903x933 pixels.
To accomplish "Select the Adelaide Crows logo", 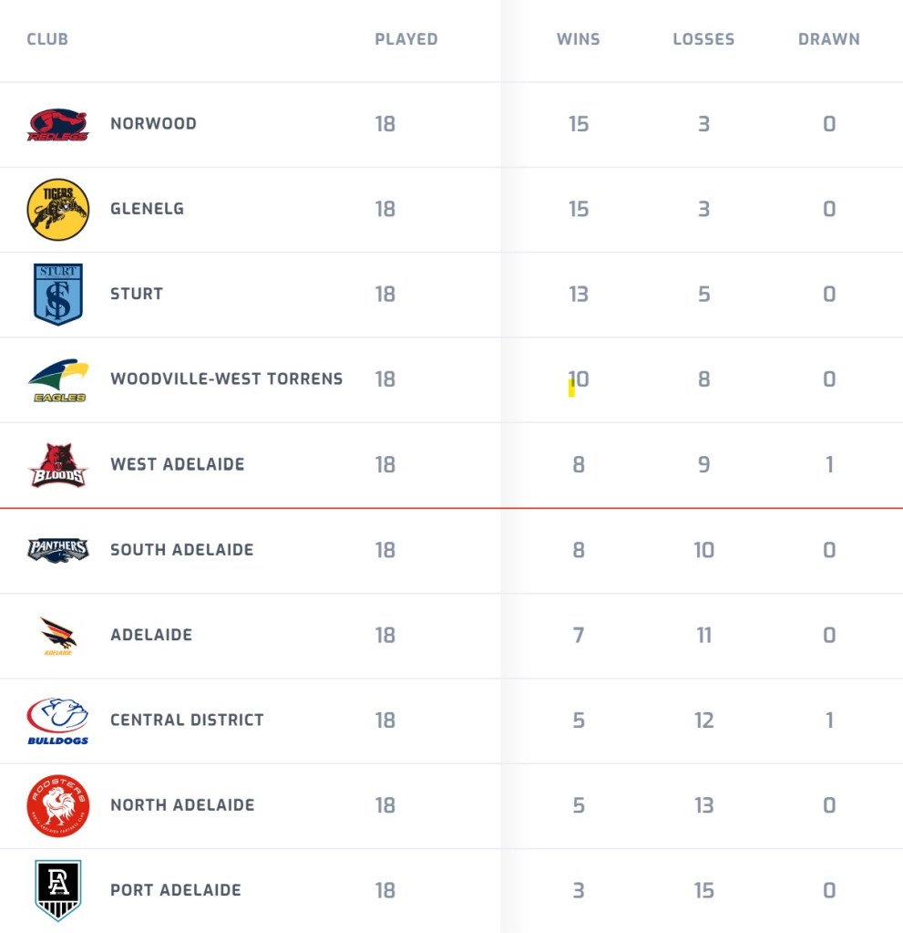I will point(58,636).
